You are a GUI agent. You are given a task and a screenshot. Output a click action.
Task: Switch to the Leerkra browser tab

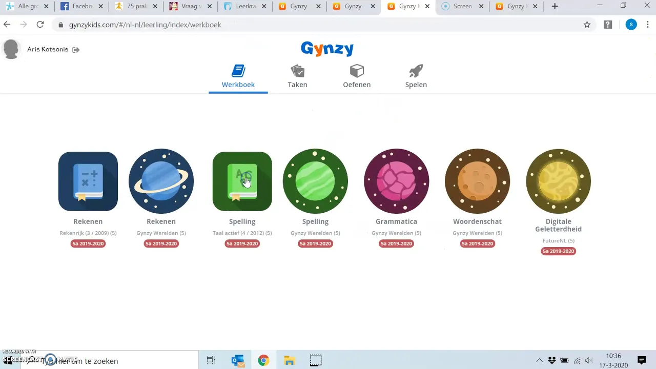[x=244, y=7]
